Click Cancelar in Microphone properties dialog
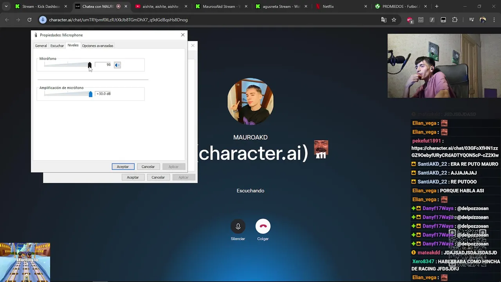The height and width of the screenshot is (282, 501). coord(148,167)
